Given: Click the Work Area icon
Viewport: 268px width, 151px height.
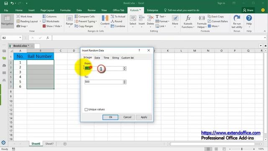Looking at the screenshot, I should [18, 16].
